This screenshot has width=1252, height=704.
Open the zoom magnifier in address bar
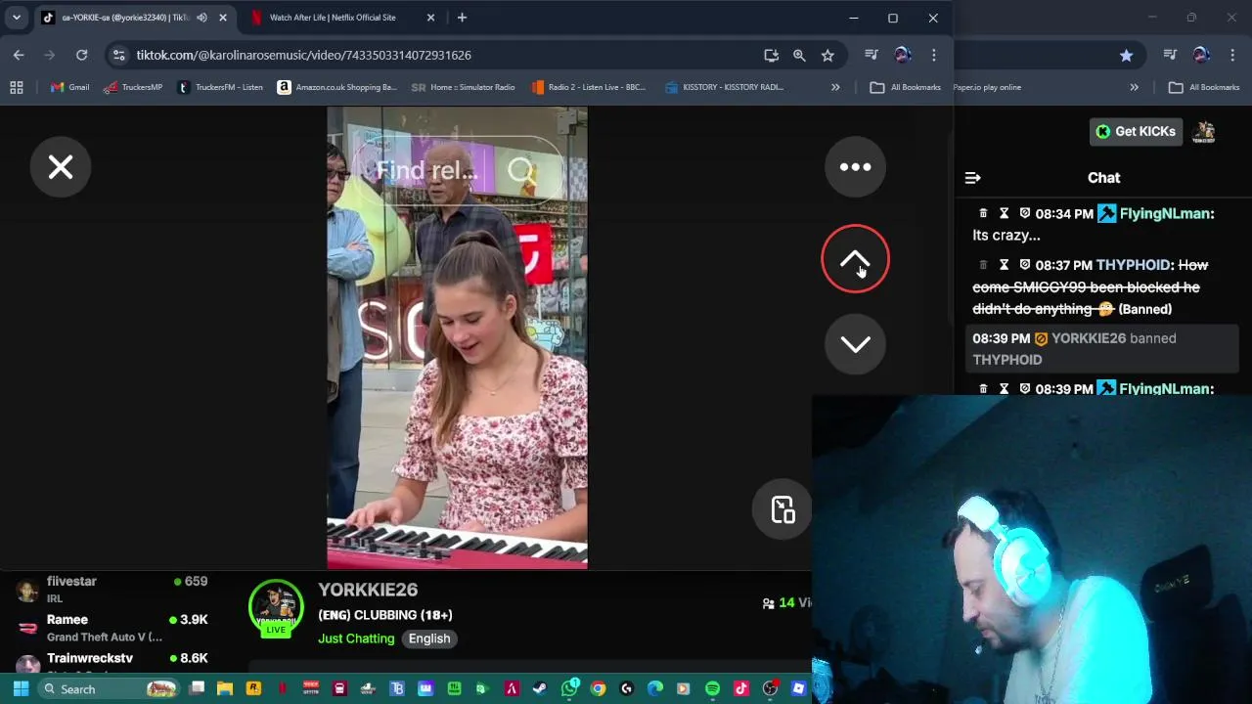point(799,55)
